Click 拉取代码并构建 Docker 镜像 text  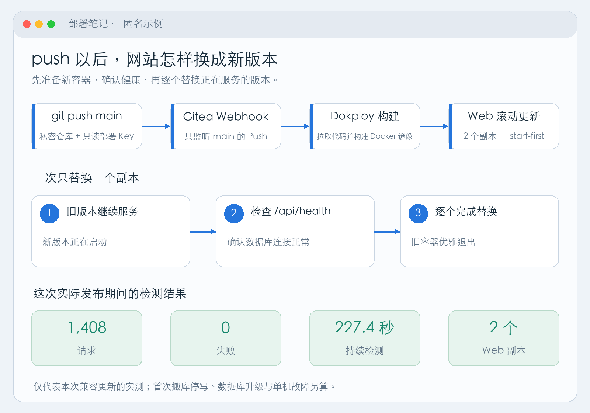[365, 136]
